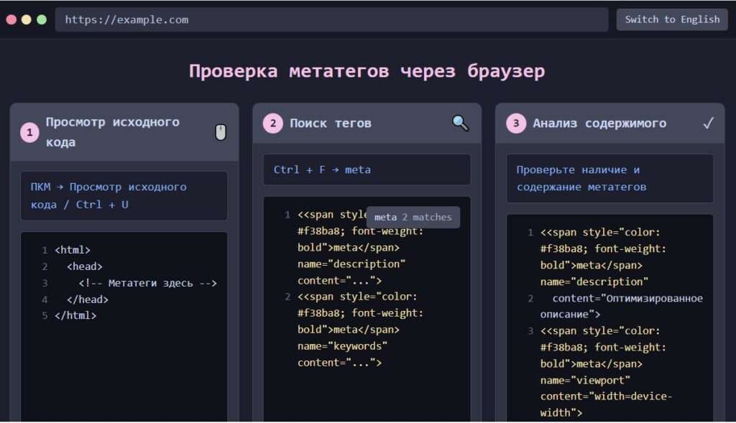The height and width of the screenshot is (423, 736).
Task: Click the 'ПКМ → Просмотр исходного кода' hint
Action: 124,195
